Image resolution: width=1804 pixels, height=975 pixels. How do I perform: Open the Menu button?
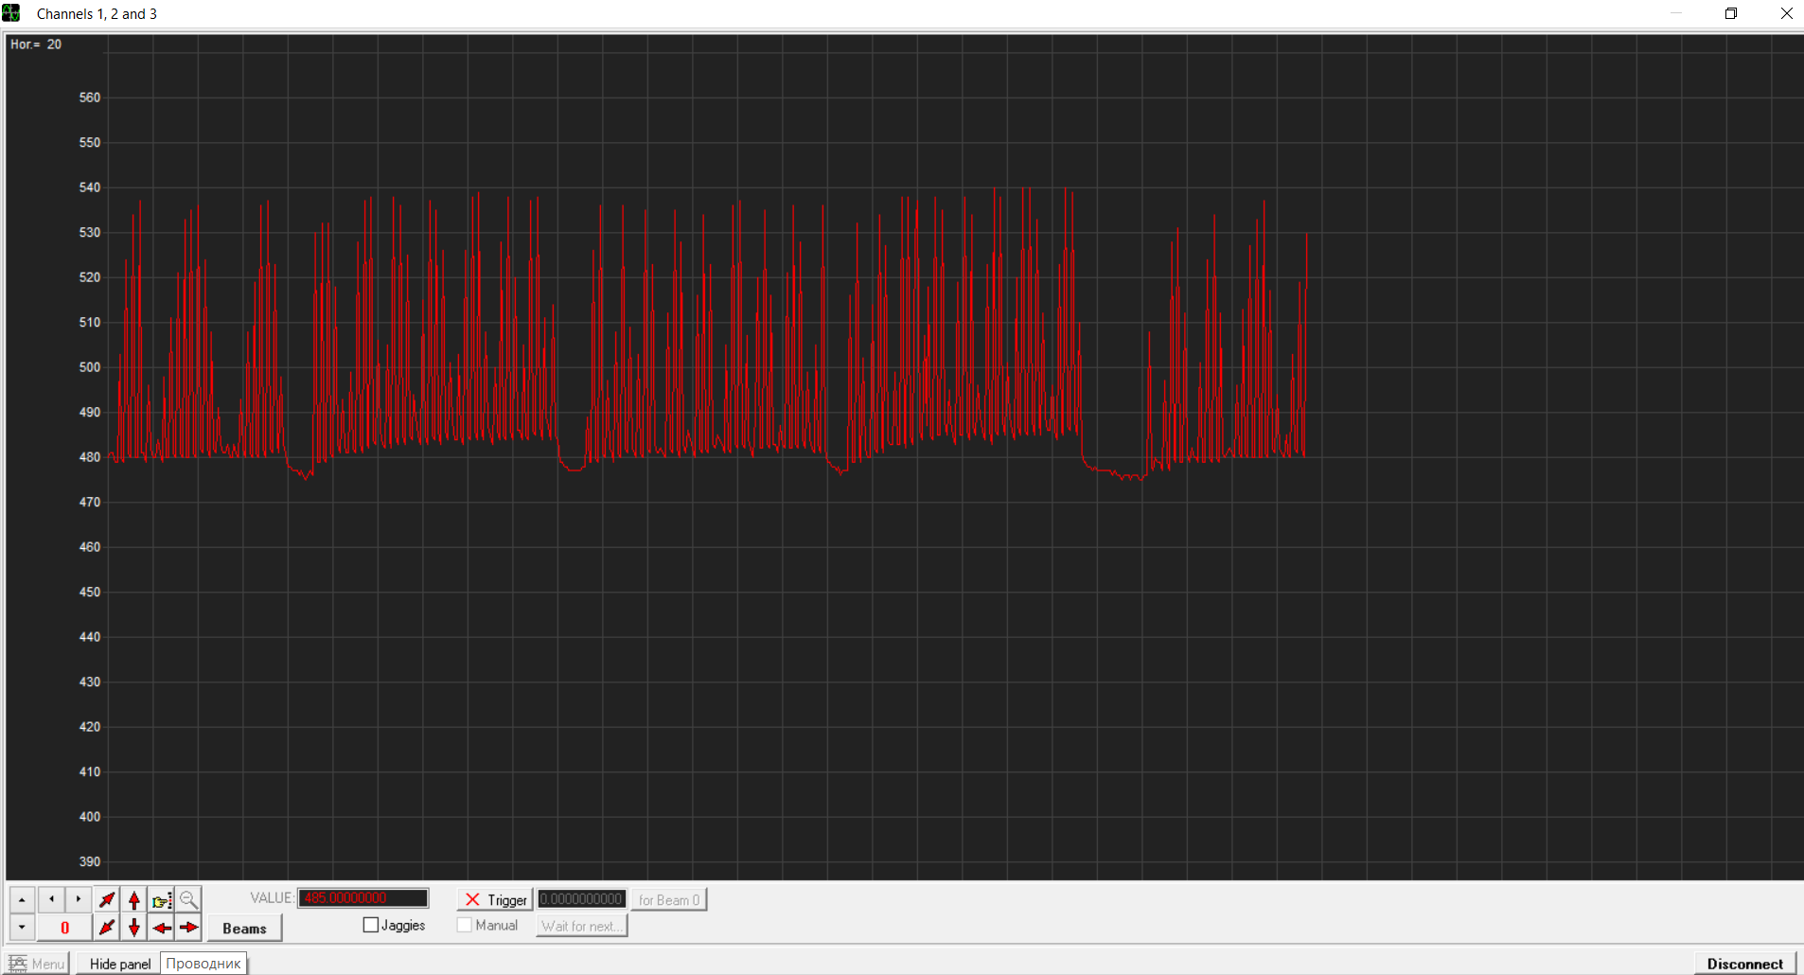(38, 964)
